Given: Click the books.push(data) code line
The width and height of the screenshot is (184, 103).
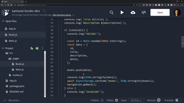Looking at the screenshot, I should pos(80,70).
